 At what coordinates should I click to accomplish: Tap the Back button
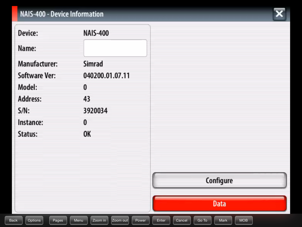pyautogui.click(x=13, y=220)
